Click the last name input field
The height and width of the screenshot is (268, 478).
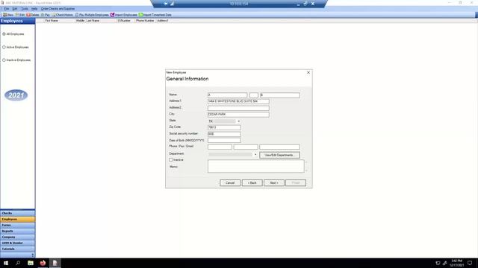280,95
